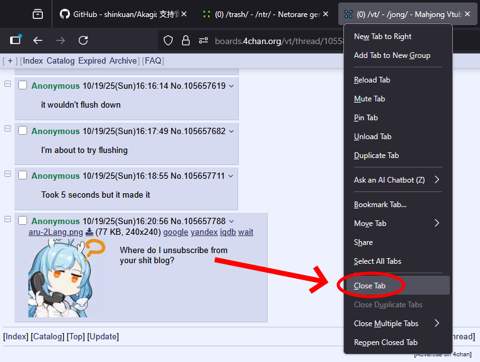
Task: Close the GitHub Akagi tab
Action: [184, 14]
